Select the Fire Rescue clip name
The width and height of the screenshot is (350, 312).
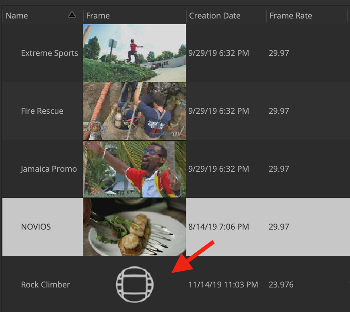(x=42, y=111)
